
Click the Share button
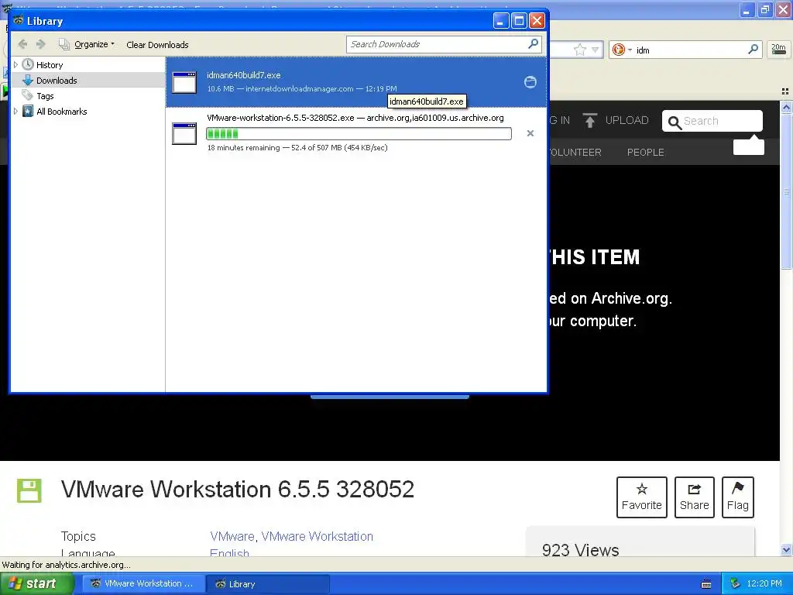click(695, 497)
